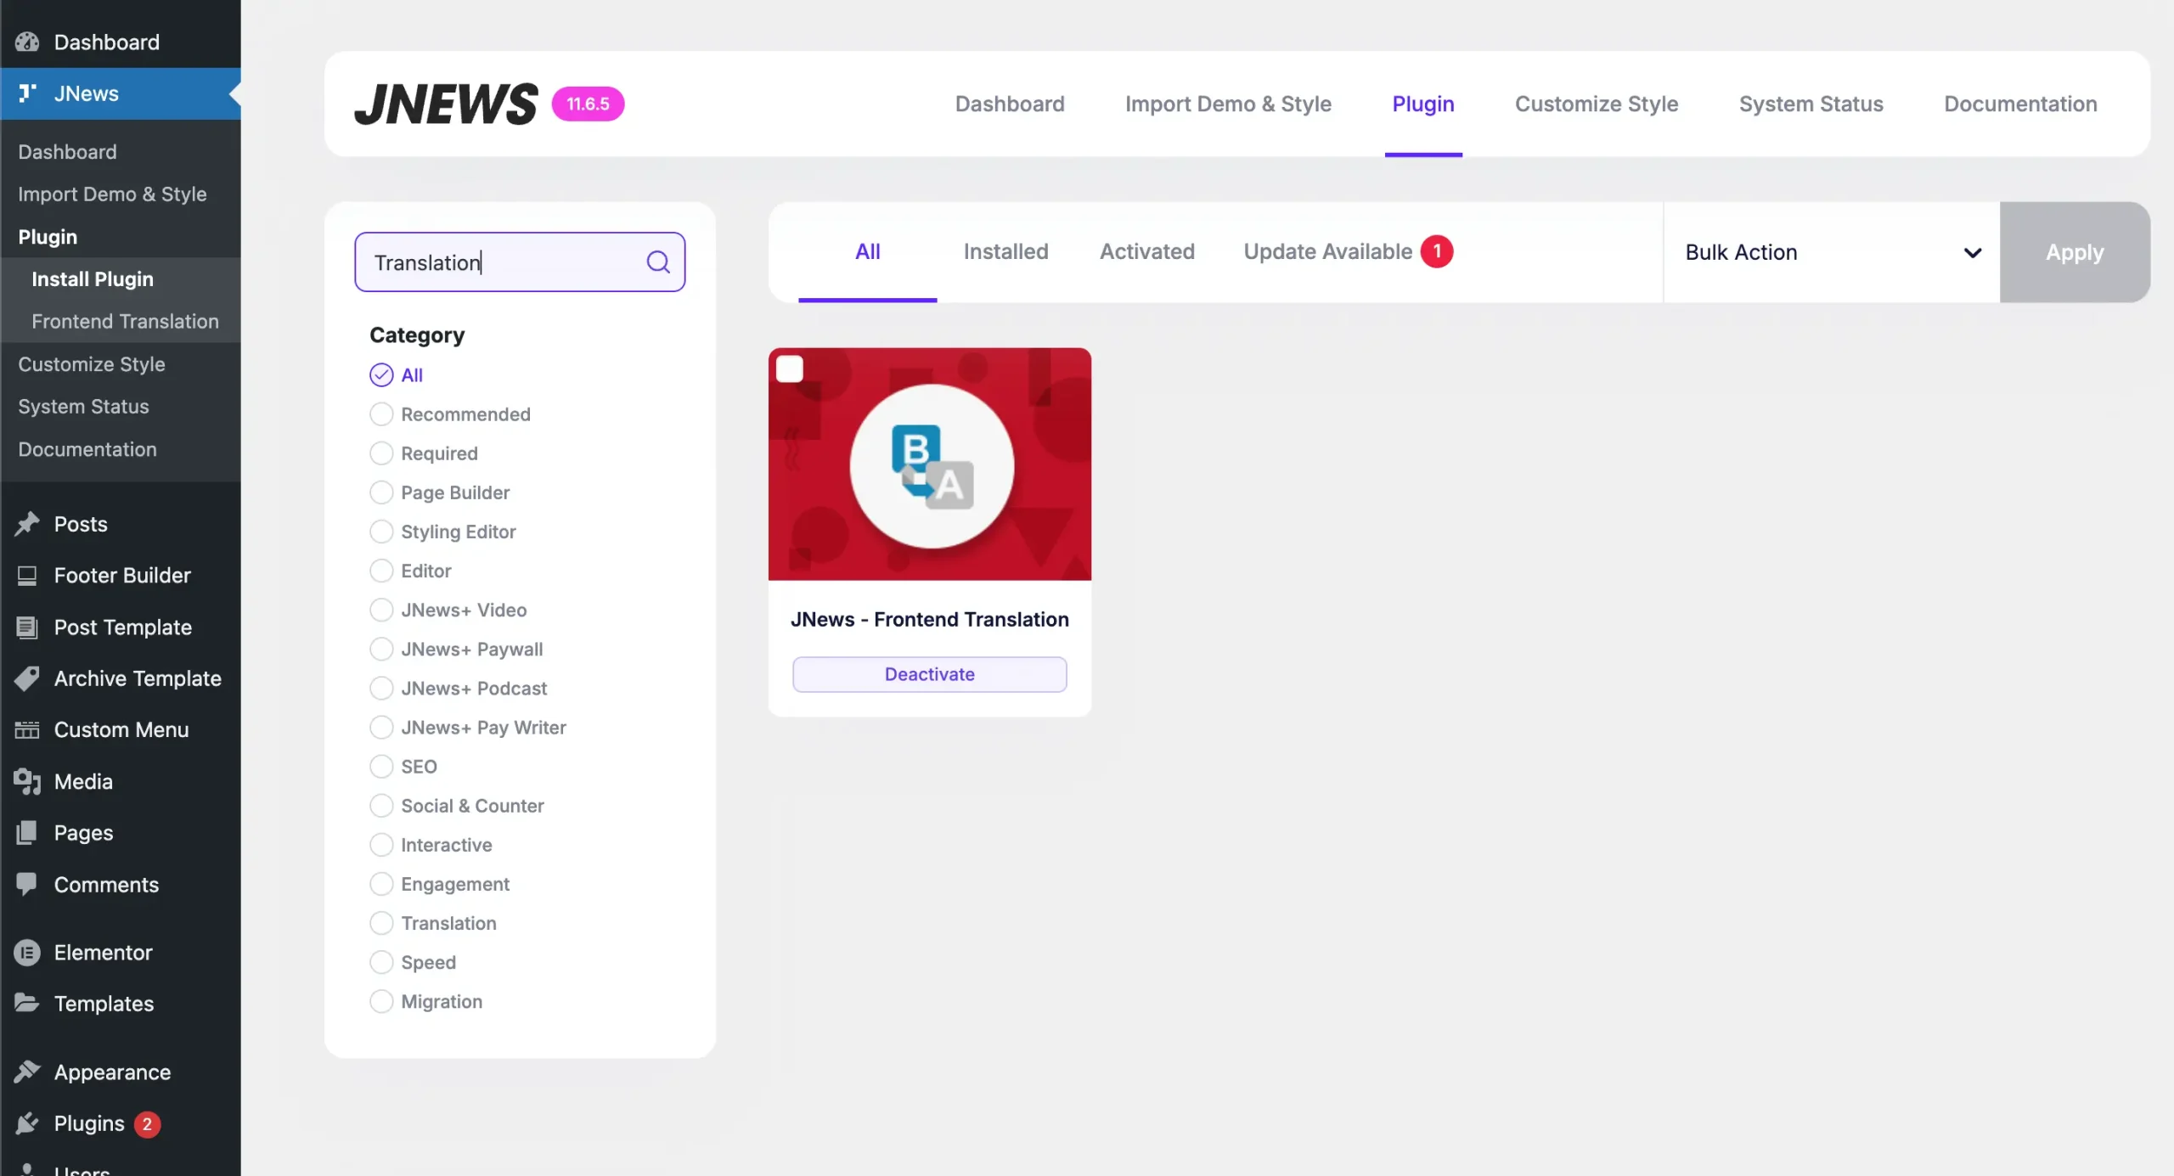Screen dimensions: 2174x1176
Task: Click the Footer Builder sidebar icon
Action: pyautogui.click(x=27, y=576)
